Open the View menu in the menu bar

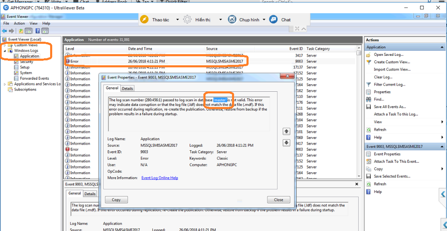pos(34,23)
